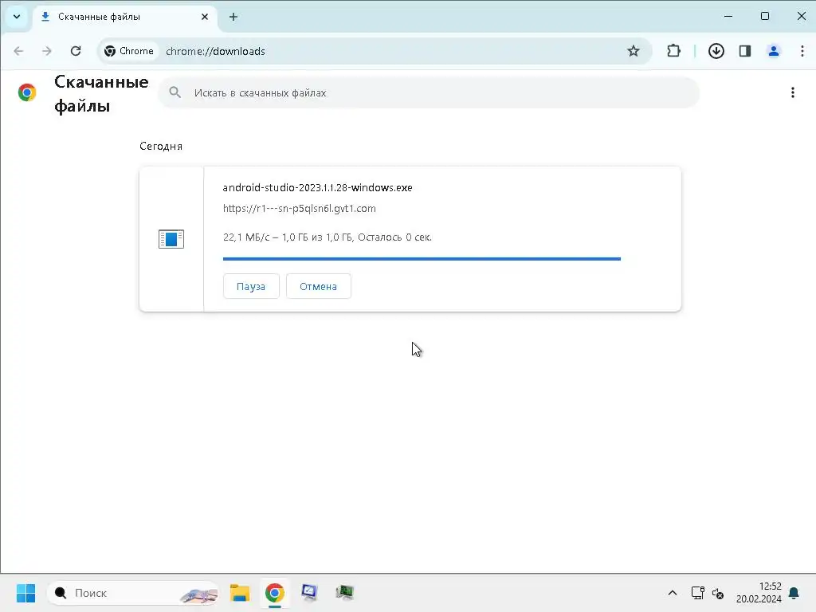
Task: Go back to previous page
Action: tap(19, 51)
